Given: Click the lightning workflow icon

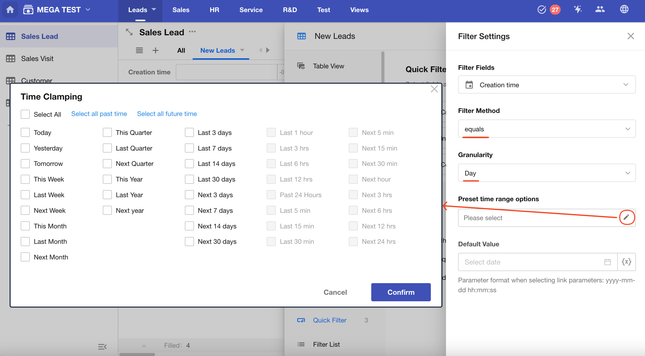Looking at the screenshot, I should click(577, 10).
